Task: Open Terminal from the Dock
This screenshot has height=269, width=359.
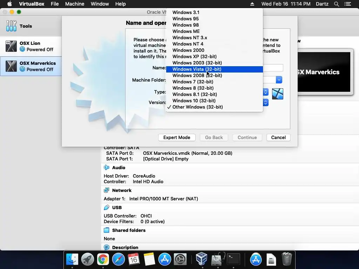Action: pos(233,260)
